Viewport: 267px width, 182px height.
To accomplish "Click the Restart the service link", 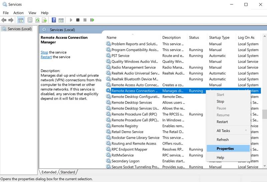I will coord(46,57).
